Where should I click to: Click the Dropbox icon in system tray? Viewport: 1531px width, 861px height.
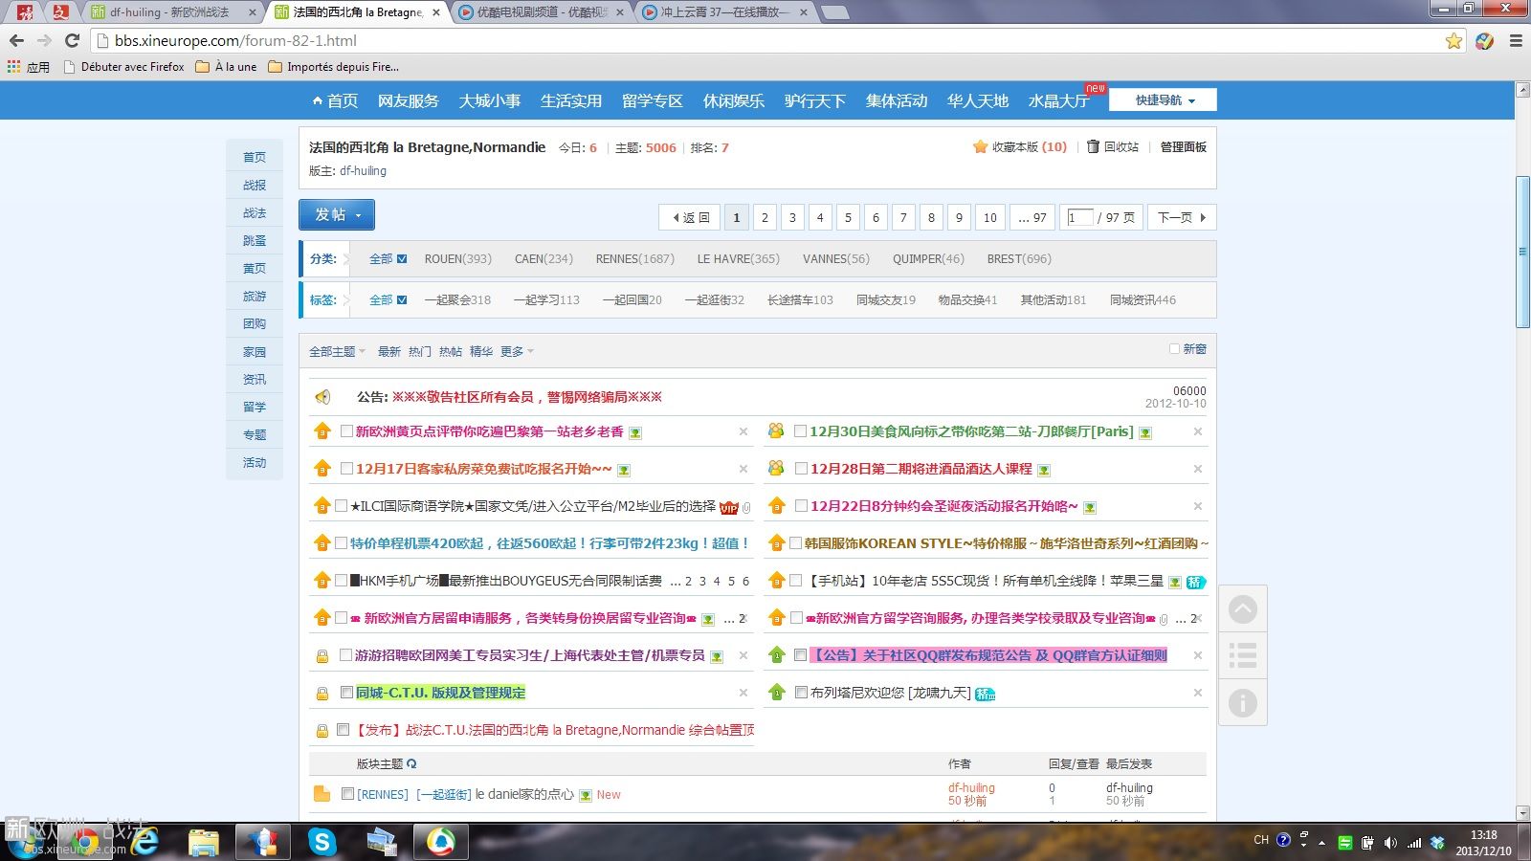[x=1437, y=843]
